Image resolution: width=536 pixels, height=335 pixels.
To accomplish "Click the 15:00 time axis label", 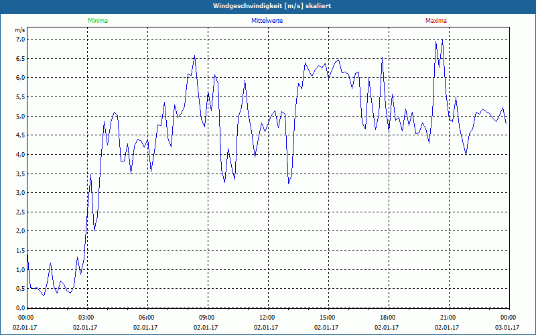I will pos(328,318).
